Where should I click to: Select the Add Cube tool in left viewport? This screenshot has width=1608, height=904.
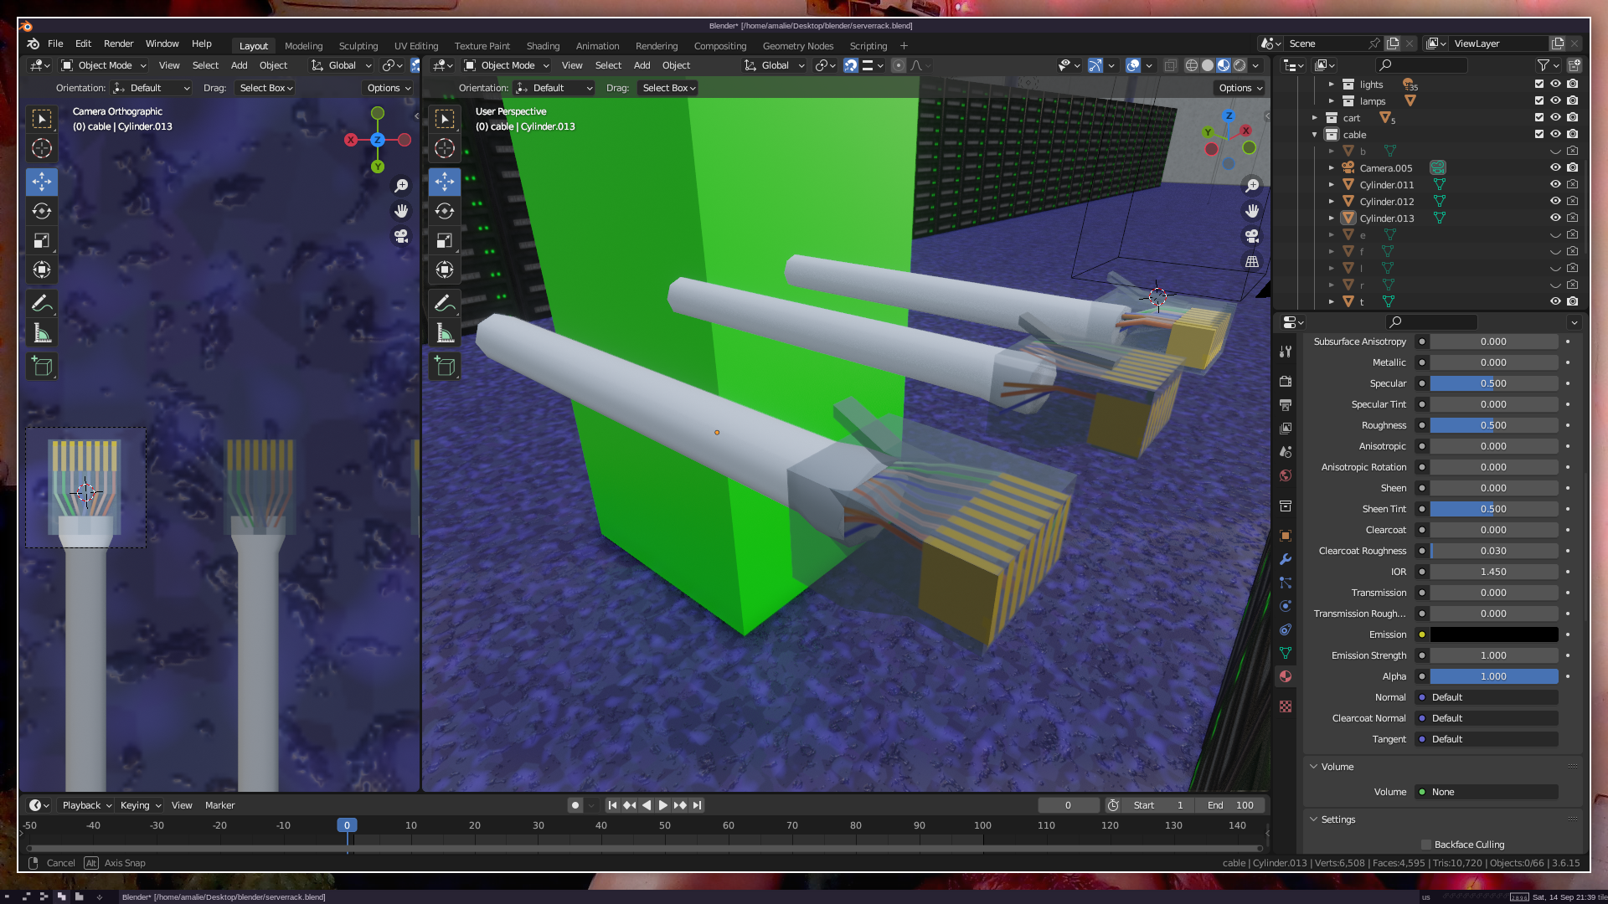[x=42, y=367]
